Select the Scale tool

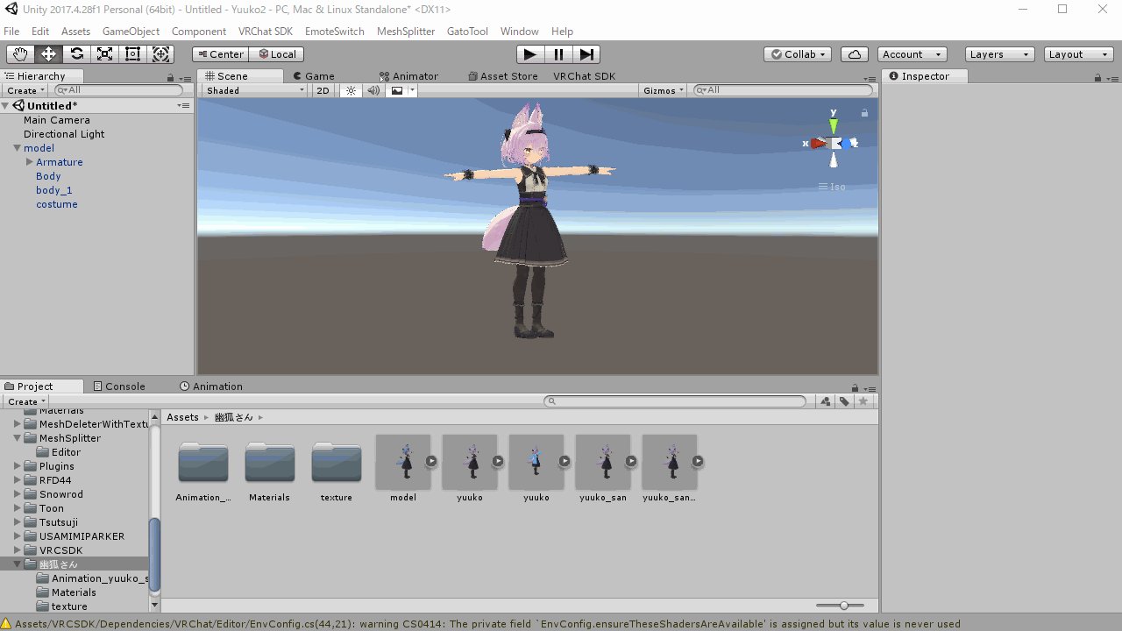click(104, 54)
